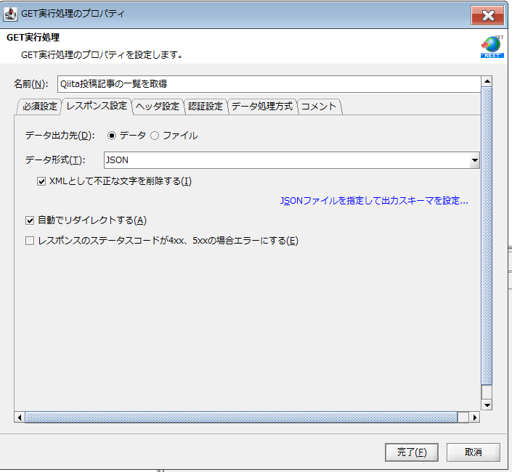Select the データ radio button
This screenshot has height=472, width=512.
coord(112,136)
